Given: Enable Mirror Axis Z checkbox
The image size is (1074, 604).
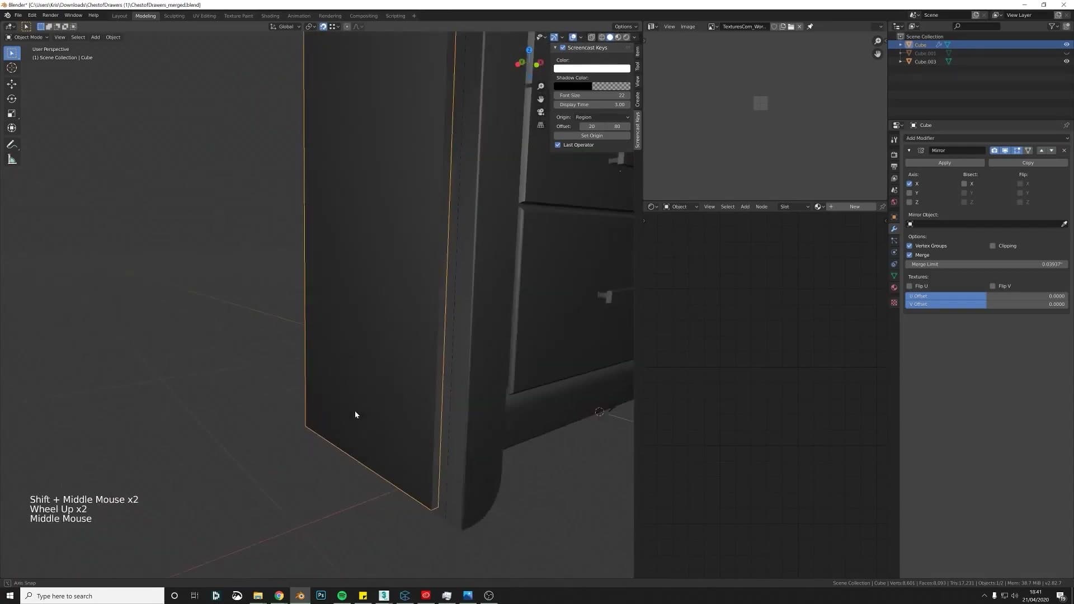Looking at the screenshot, I should pos(909,202).
